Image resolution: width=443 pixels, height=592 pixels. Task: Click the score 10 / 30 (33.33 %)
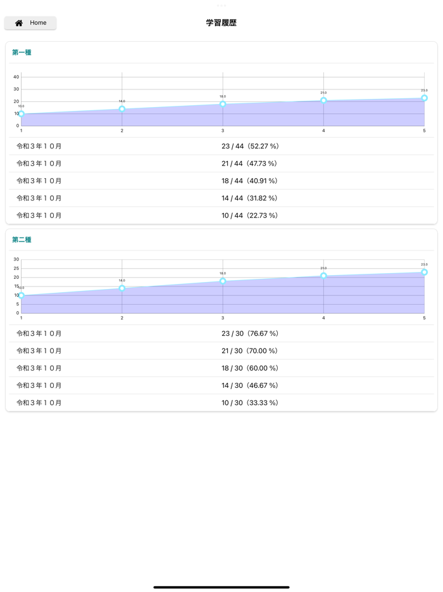pyautogui.click(x=250, y=403)
